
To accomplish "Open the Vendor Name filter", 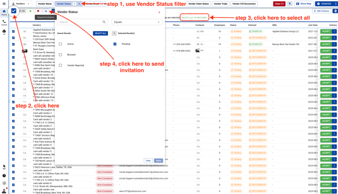I will tap(45, 4).
